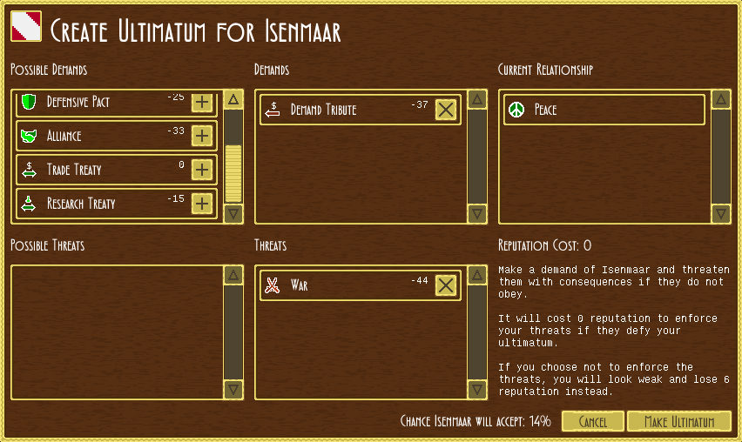
Task: Click the Peace symbol icon
Action: (x=516, y=110)
